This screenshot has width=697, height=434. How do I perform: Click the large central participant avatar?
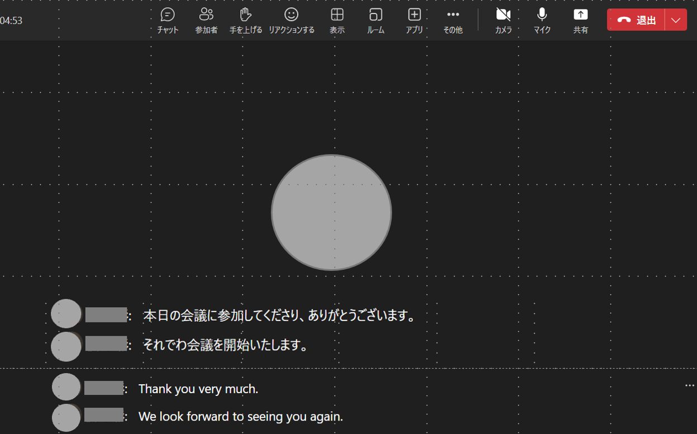(x=331, y=212)
